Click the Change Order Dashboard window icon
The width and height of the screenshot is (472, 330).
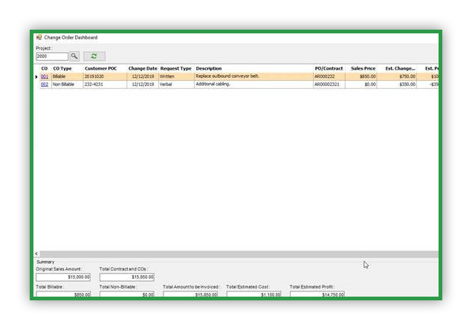tap(39, 37)
